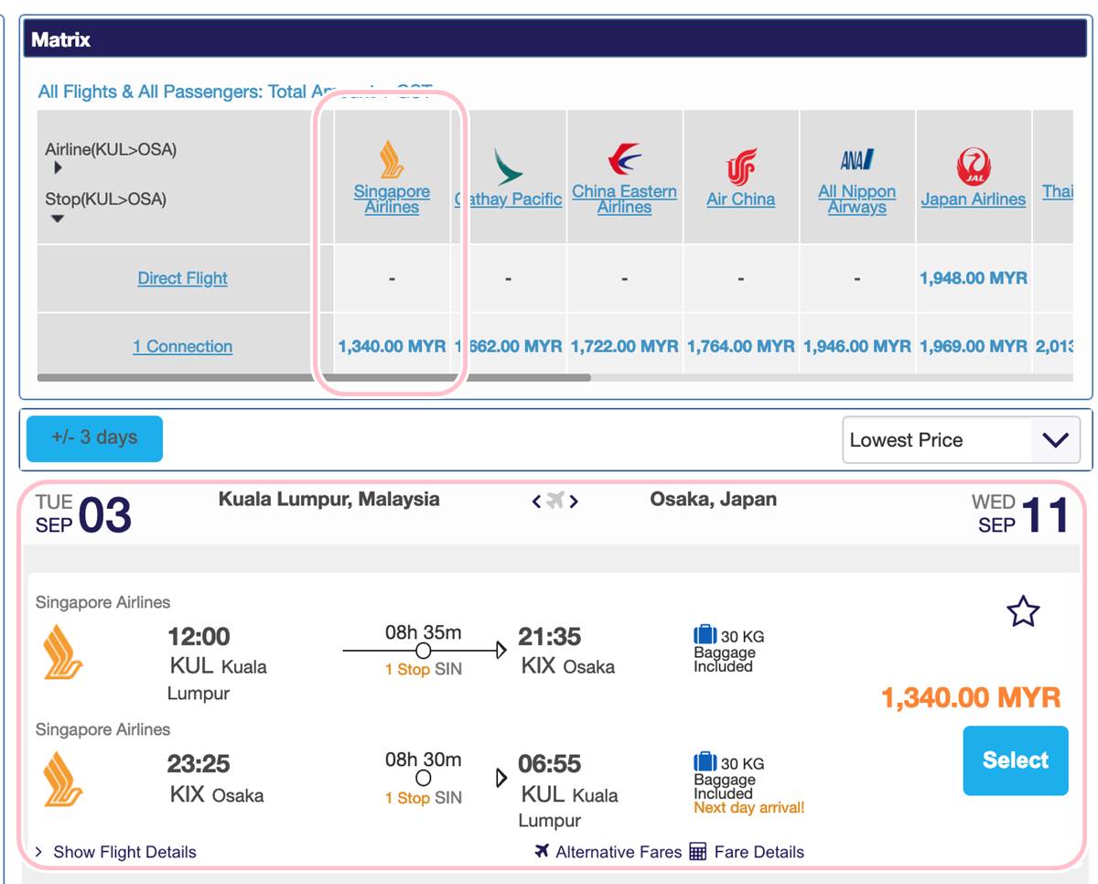Click the return flight stop circle marker

click(424, 778)
